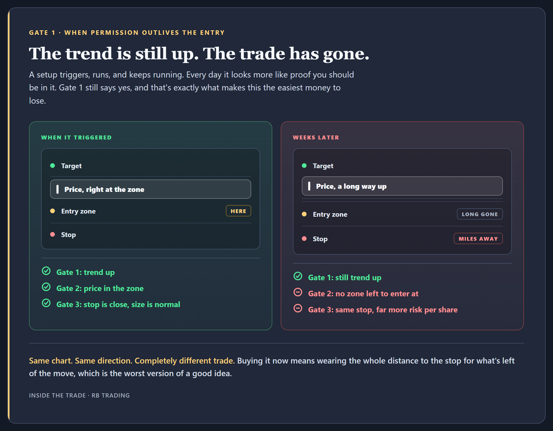The image size is (553, 431).
Task: Select the LONG GONE badge
Action: click(480, 214)
